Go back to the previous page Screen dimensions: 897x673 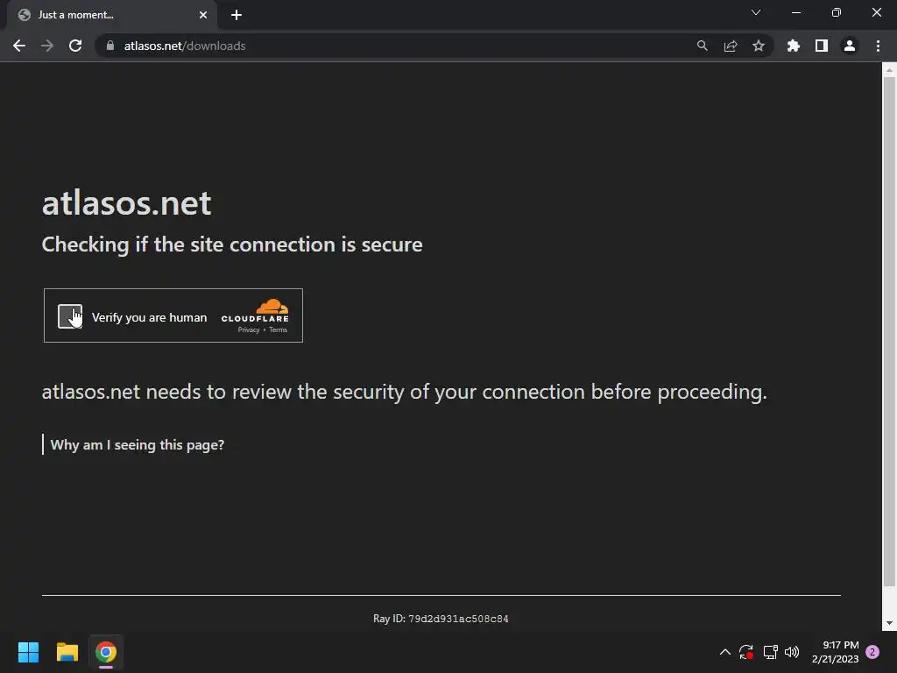[x=19, y=46]
